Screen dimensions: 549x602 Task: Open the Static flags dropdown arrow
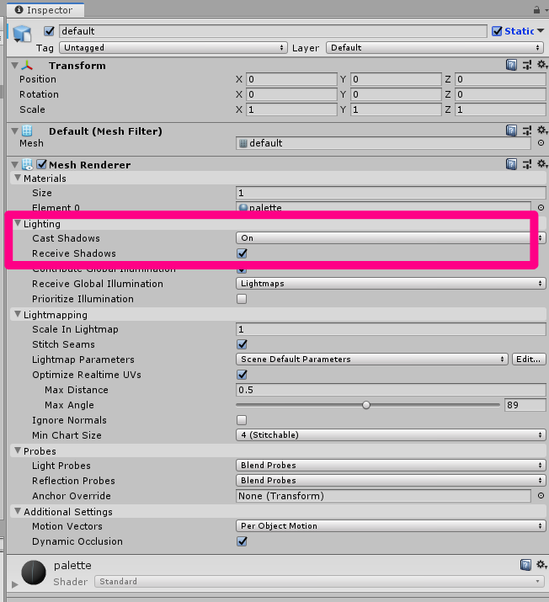click(x=541, y=30)
